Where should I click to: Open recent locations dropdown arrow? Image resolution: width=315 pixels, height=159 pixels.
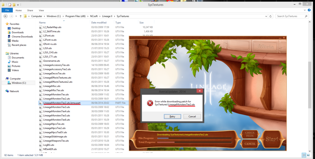(x=16, y=16)
